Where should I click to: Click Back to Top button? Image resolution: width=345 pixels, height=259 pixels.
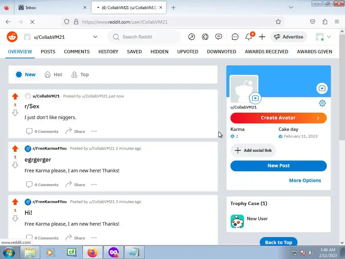tap(279, 242)
